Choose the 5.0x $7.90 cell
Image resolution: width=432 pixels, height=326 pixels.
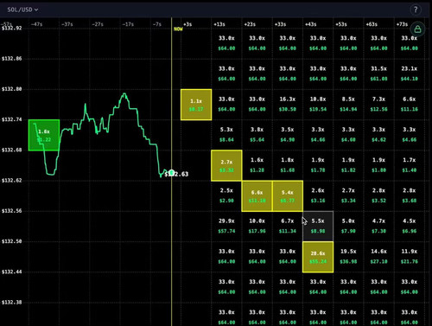click(348, 226)
